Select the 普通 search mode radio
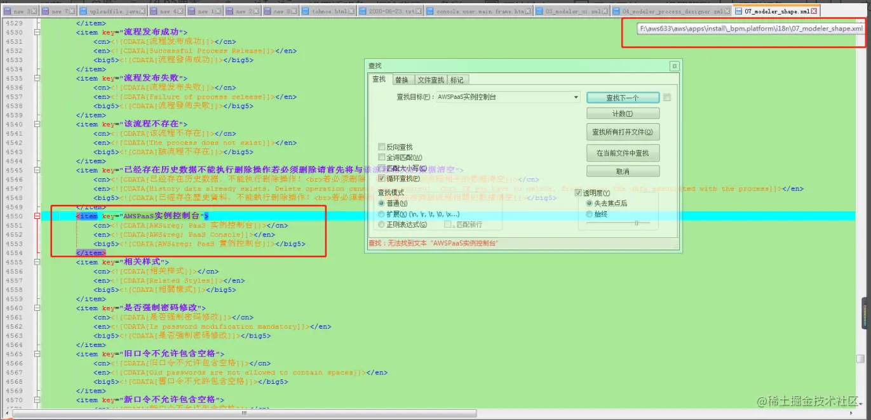 [381, 204]
